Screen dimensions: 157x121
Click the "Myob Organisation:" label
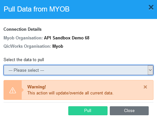(x=23, y=38)
